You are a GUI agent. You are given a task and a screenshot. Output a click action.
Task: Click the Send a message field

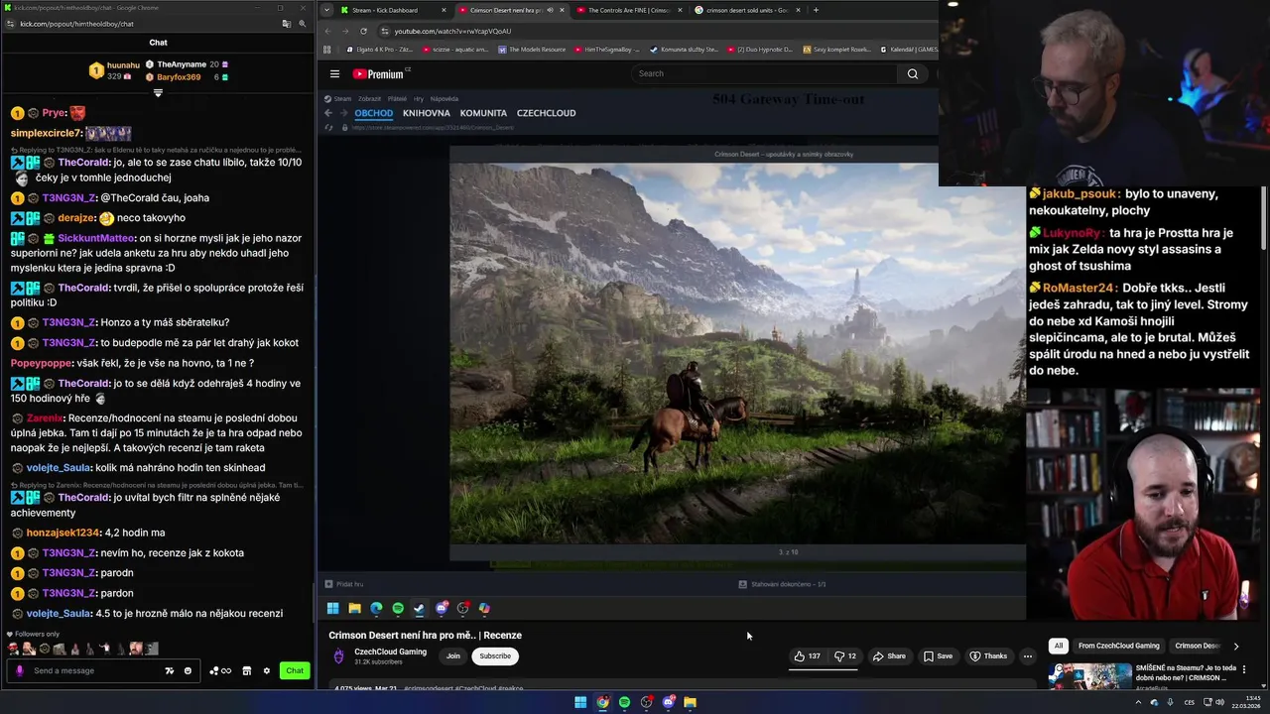pyautogui.click(x=103, y=670)
